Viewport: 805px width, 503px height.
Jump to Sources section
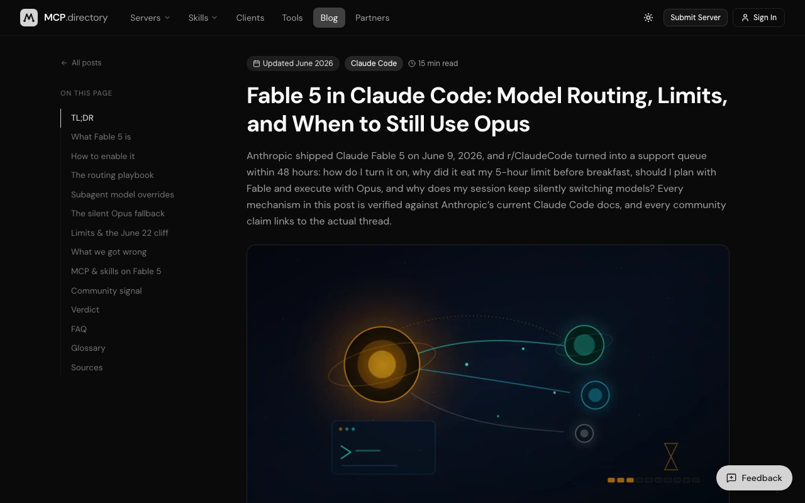[87, 367]
